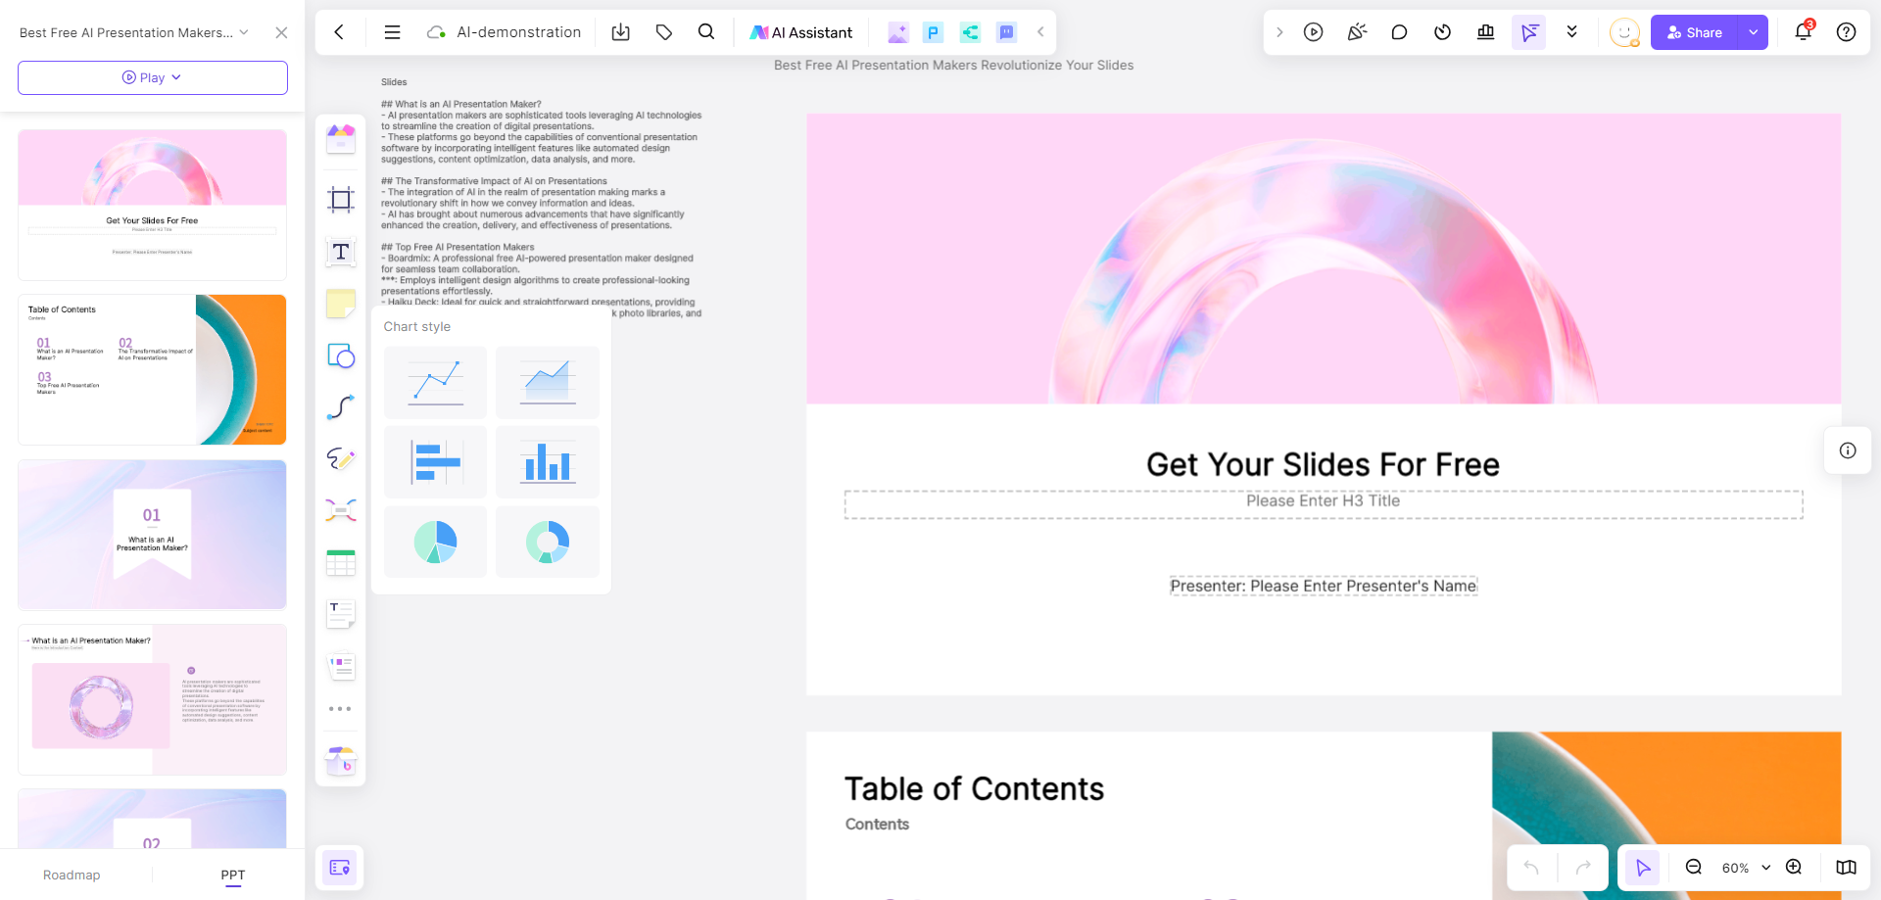Choose the horizontal bar chart style
1881x900 pixels.
coord(436,462)
